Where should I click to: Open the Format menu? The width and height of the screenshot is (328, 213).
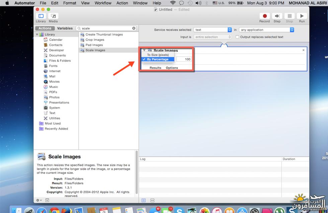(x=70, y=3)
